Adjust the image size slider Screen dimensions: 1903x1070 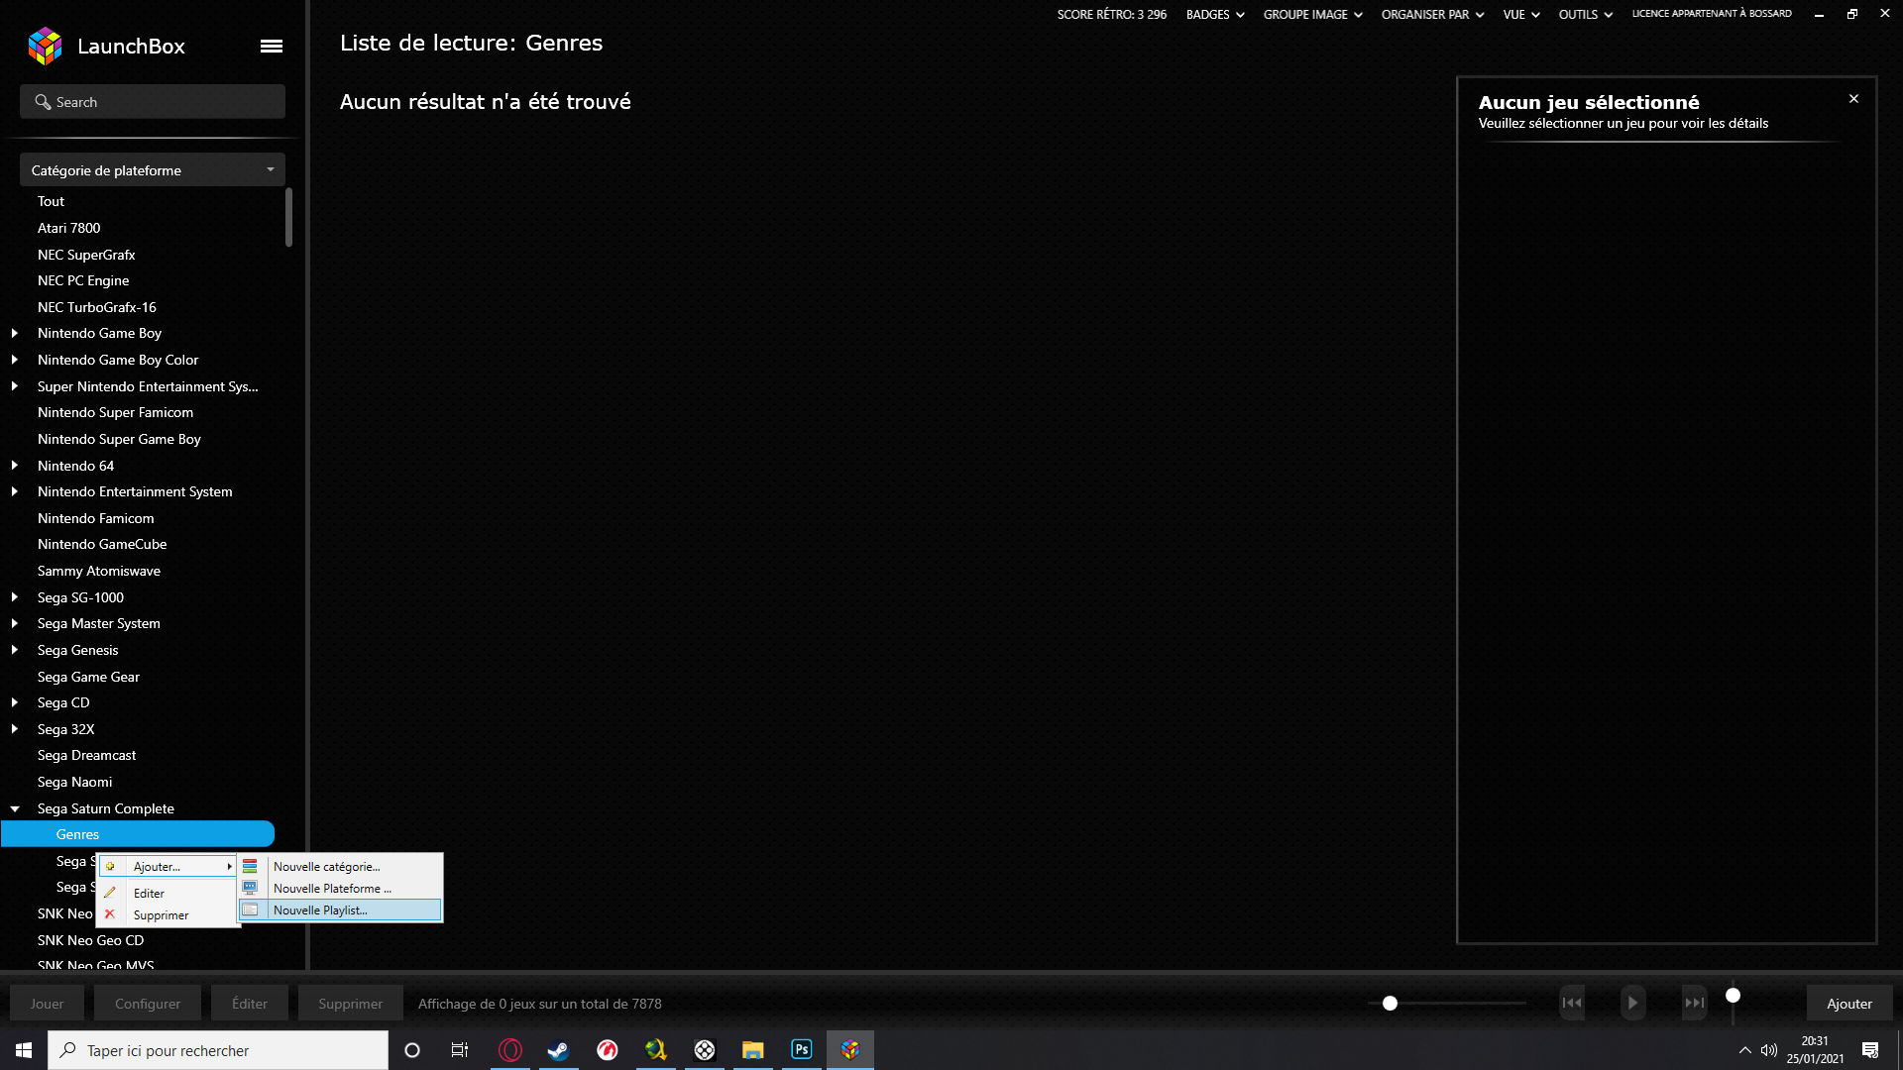[x=1390, y=1004]
